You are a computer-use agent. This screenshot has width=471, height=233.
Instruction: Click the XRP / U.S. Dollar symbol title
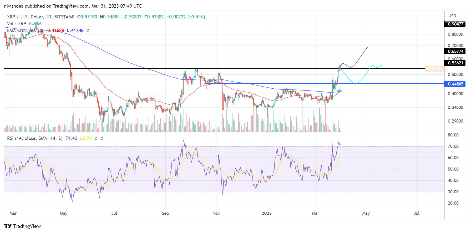click(x=41, y=17)
